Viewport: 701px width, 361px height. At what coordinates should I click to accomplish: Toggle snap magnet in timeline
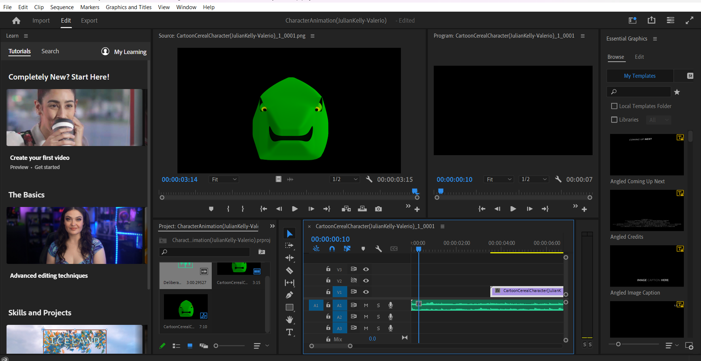[332, 249]
